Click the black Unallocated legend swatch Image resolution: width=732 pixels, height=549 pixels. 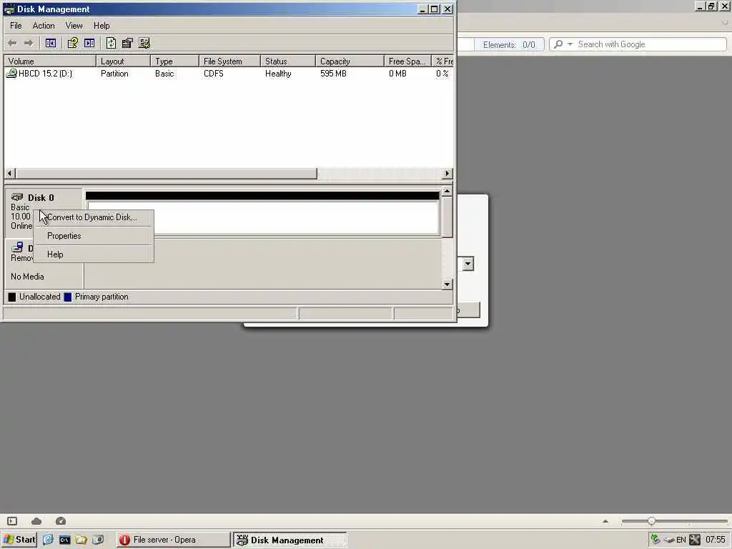point(12,297)
